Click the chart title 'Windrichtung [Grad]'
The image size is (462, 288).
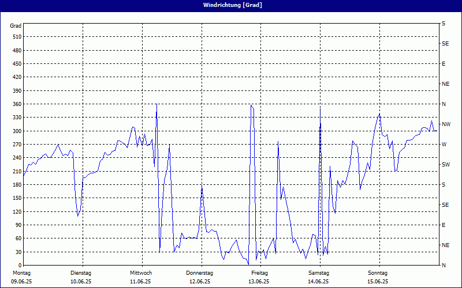pos(233,5)
